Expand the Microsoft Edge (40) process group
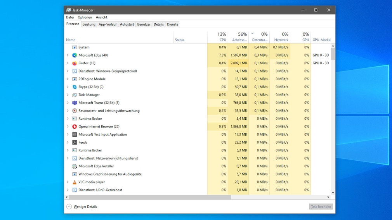The height and width of the screenshot is (220, 392). 68,55
